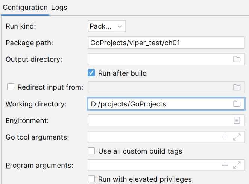Click the Output directory text field
249x184 pixels.
point(160,59)
